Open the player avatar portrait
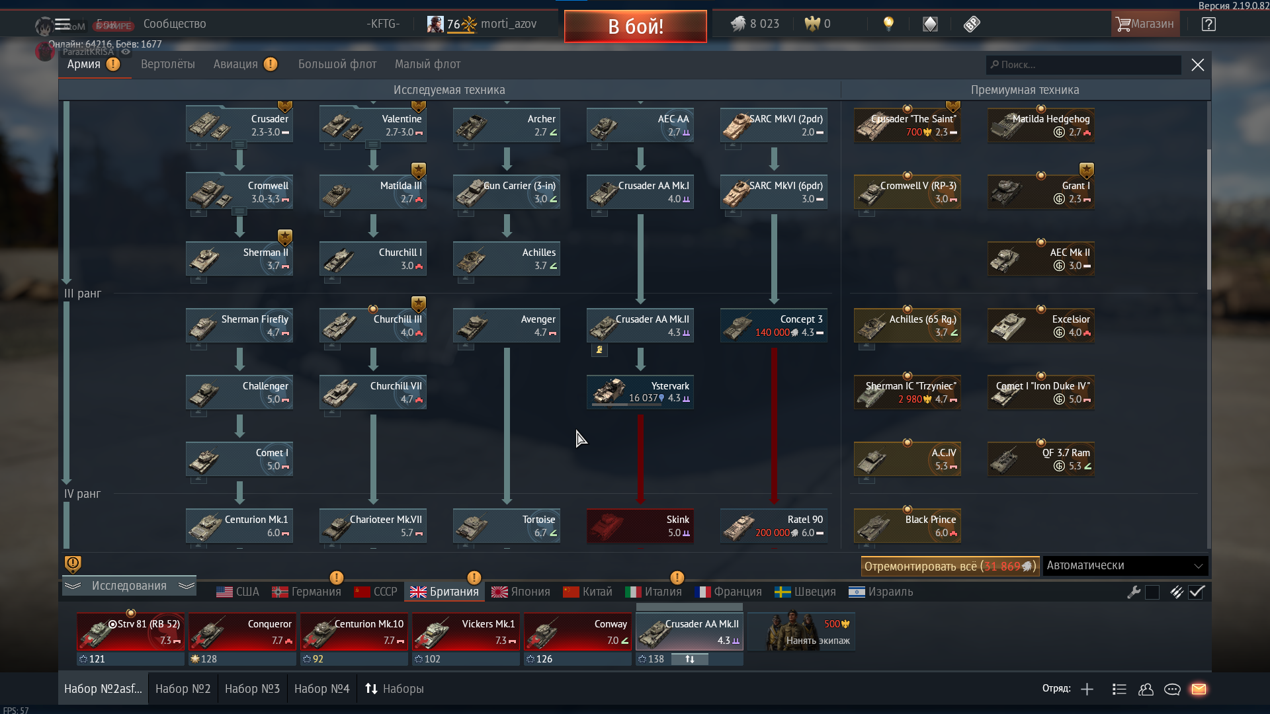This screenshot has width=1270, height=714. tap(435, 24)
